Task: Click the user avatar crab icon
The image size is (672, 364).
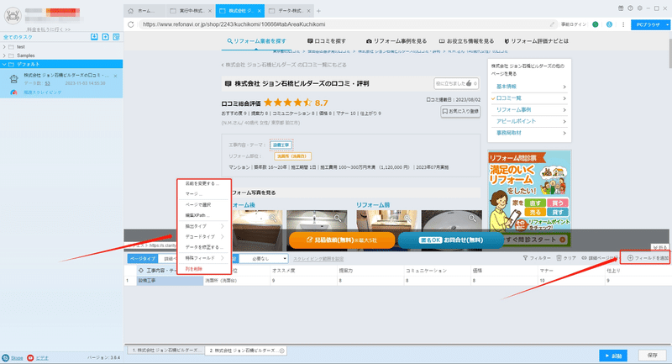Action: pyautogui.click(x=13, y=16)
